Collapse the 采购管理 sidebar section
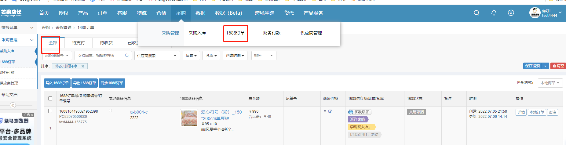The image size is (566, 145). [x=18, y=40]
